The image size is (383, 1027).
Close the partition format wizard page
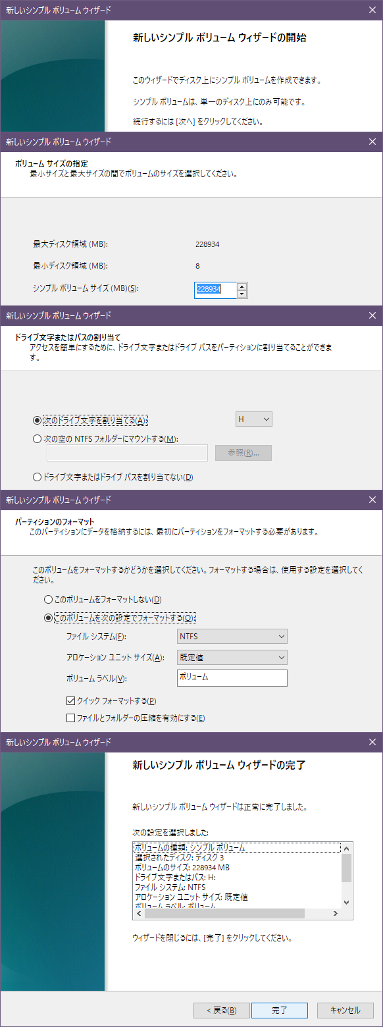tap(373, 498)
